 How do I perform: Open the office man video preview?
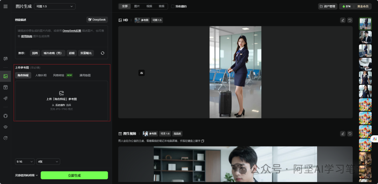[235, 164]
